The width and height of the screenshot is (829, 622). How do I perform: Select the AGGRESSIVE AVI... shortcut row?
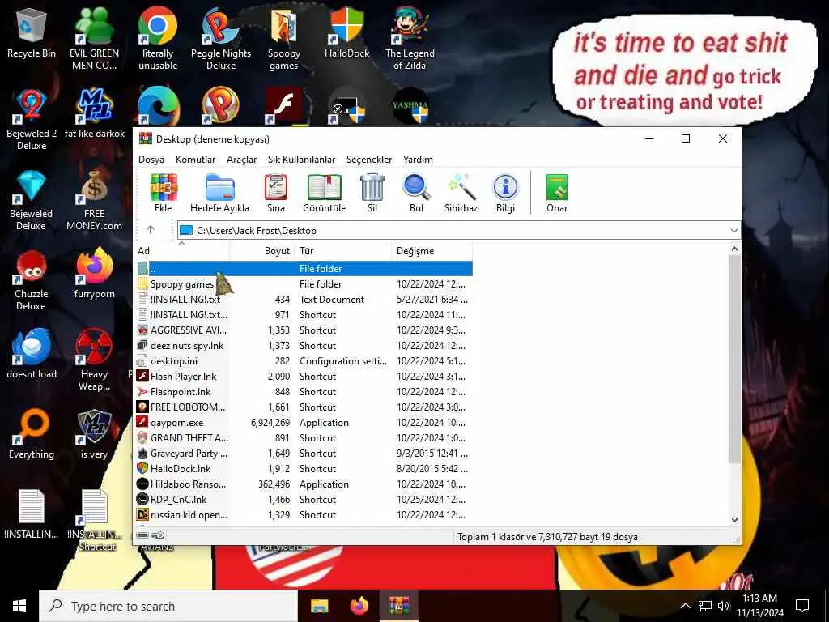(304, 330)
